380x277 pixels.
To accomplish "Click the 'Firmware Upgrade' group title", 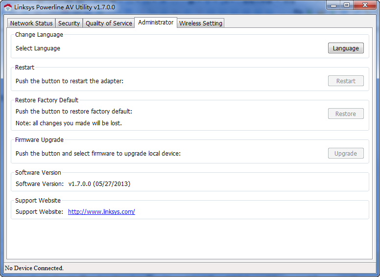I will click(39, 139).
